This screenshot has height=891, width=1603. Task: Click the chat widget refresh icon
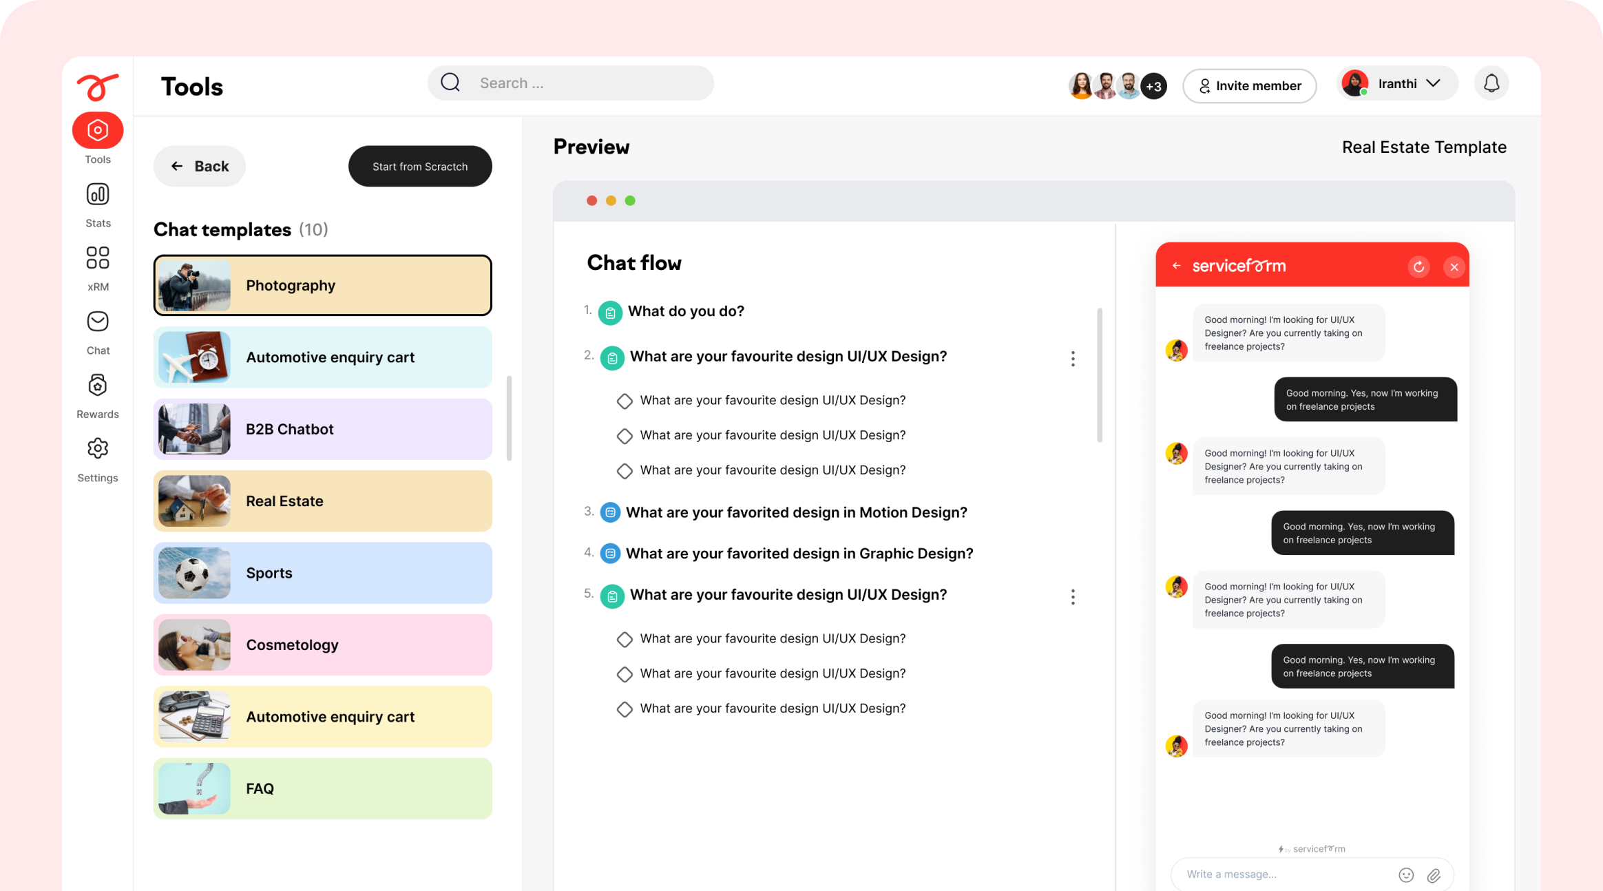point(1418,267)
